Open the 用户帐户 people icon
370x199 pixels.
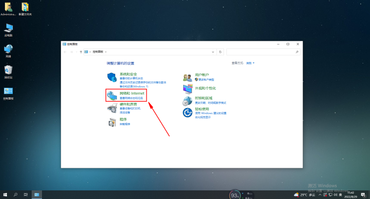click(x=187, y=77)
